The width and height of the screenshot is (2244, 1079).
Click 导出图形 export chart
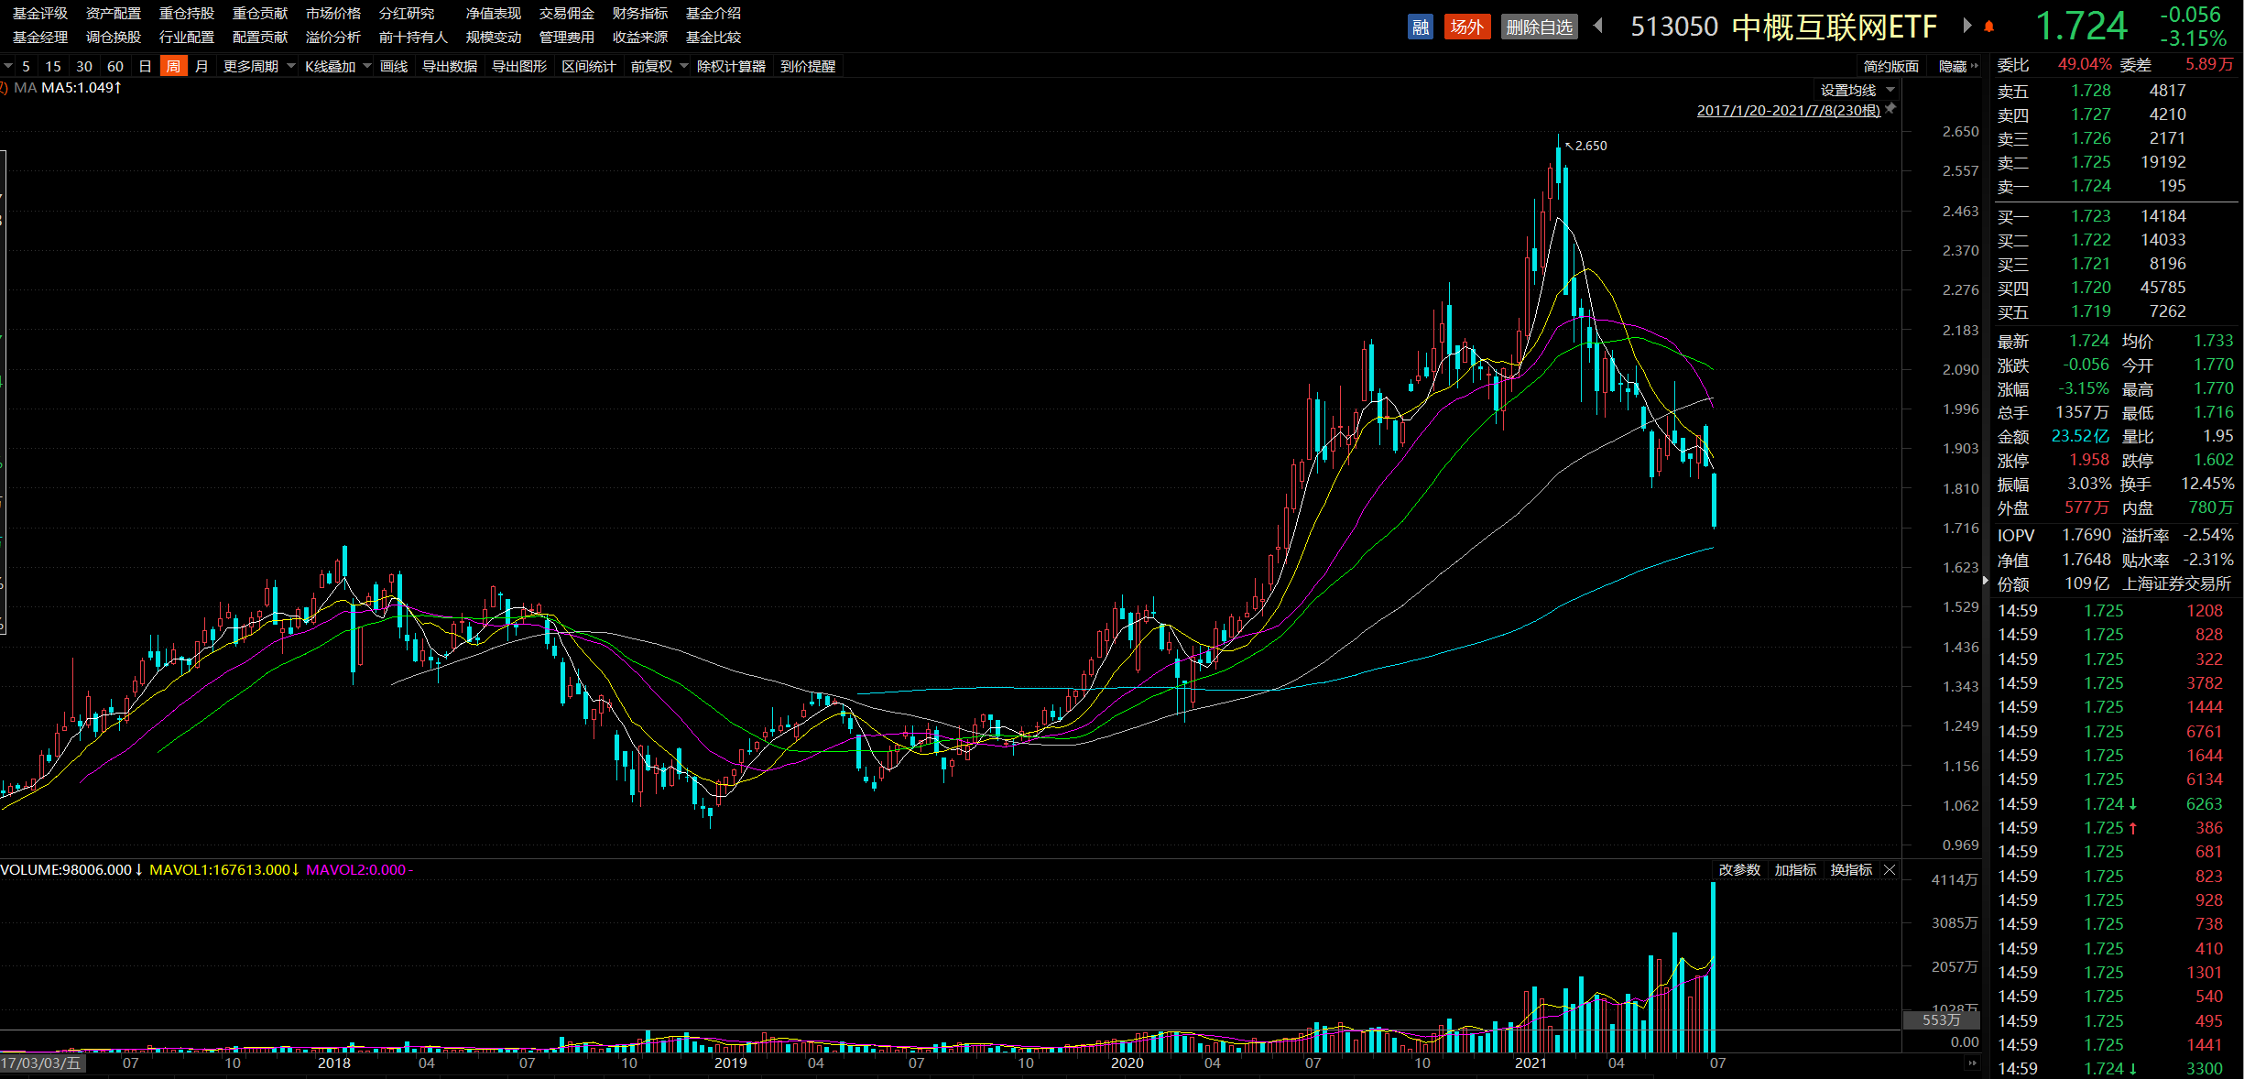[x=519, y=66]
